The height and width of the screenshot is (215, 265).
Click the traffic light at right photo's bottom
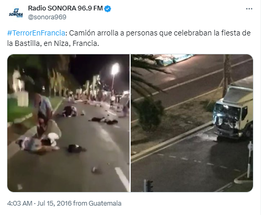click(149, 186)
